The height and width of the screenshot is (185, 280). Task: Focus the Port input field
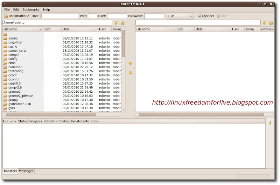[x=92, y=16]
